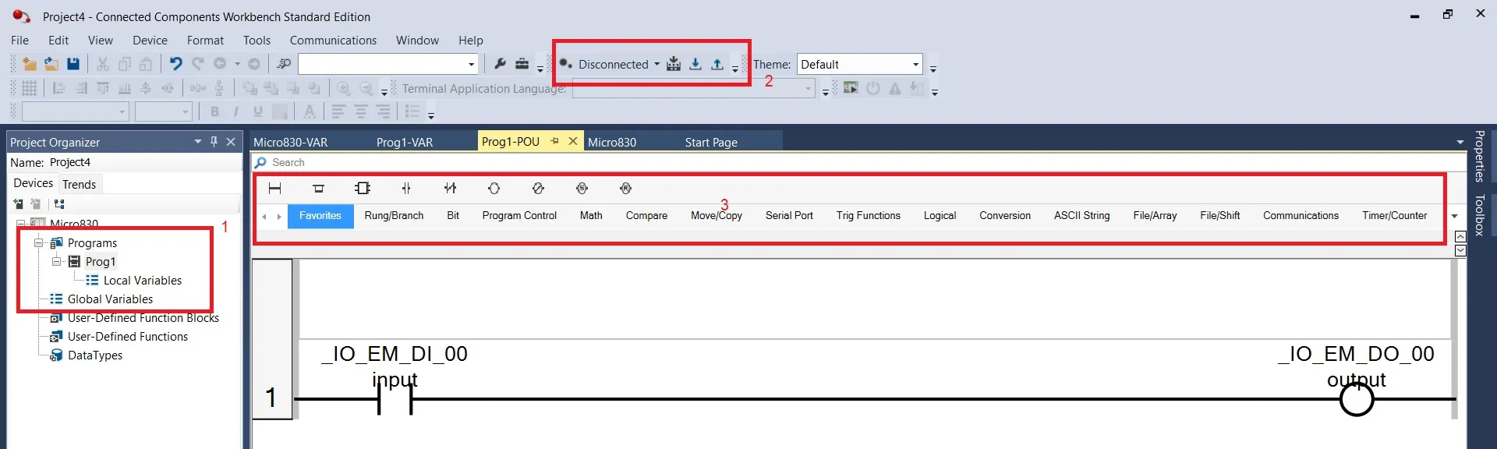This screenshot has height=449, width=1497.
Task: Click the add device icon under Devices tab
Action: (x=19, y=204)
